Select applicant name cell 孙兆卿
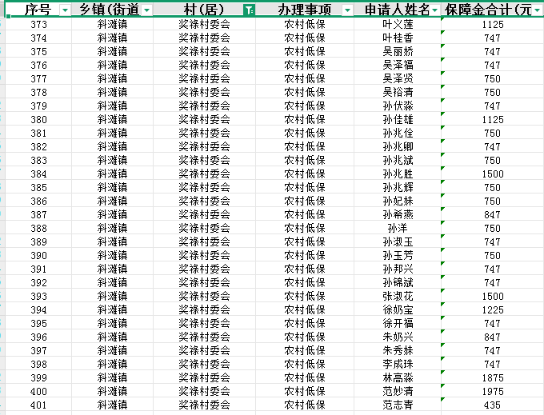Viewport: 544px width, 415px height. [398, 146]
